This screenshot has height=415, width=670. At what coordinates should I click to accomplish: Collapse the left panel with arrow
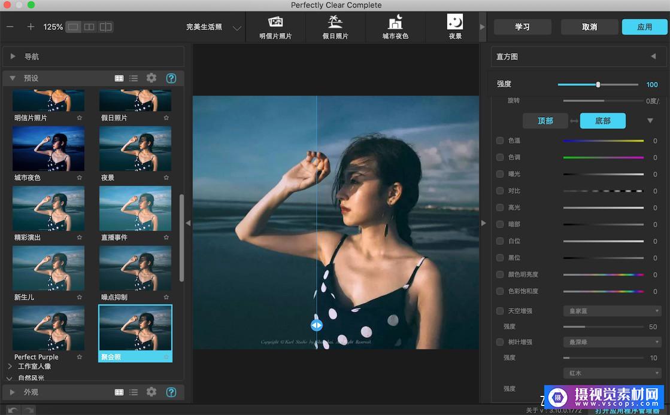click(188, 223)
